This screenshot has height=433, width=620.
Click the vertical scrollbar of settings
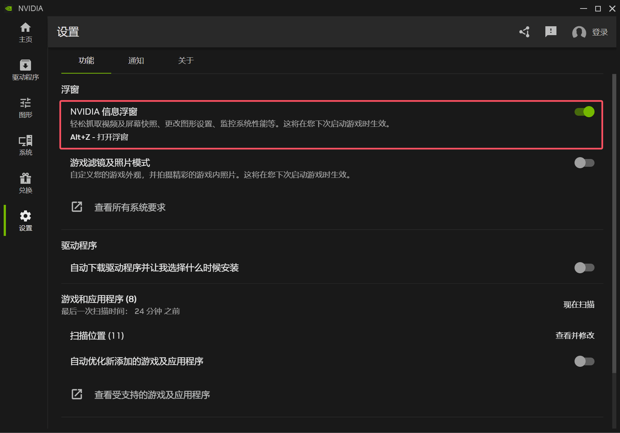point(614,223)
